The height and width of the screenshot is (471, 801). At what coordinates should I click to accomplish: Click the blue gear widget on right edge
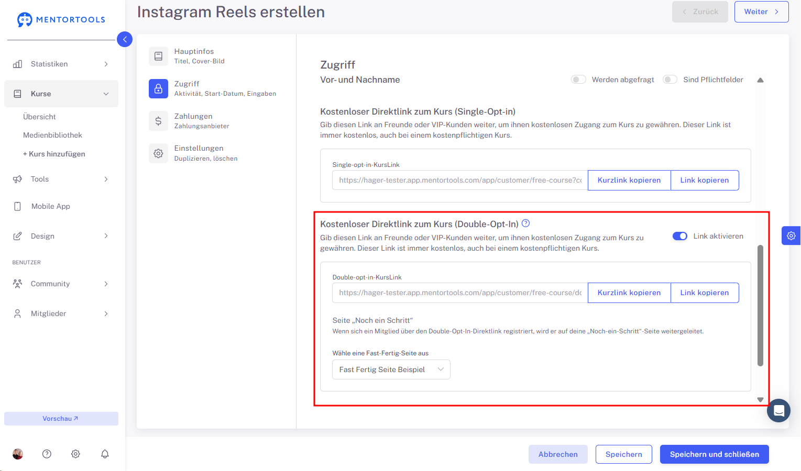click(791, 235)
